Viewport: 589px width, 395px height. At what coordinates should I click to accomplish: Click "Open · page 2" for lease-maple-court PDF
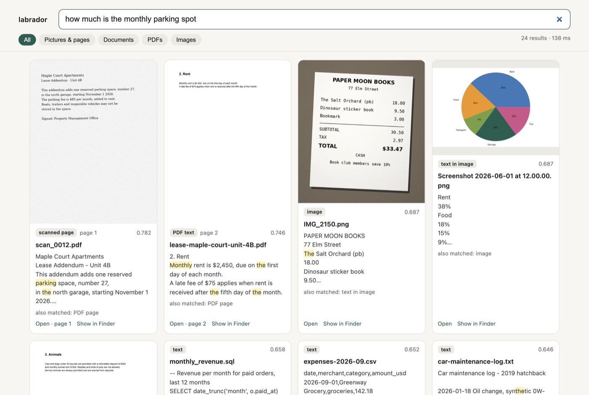click(188, 324)
